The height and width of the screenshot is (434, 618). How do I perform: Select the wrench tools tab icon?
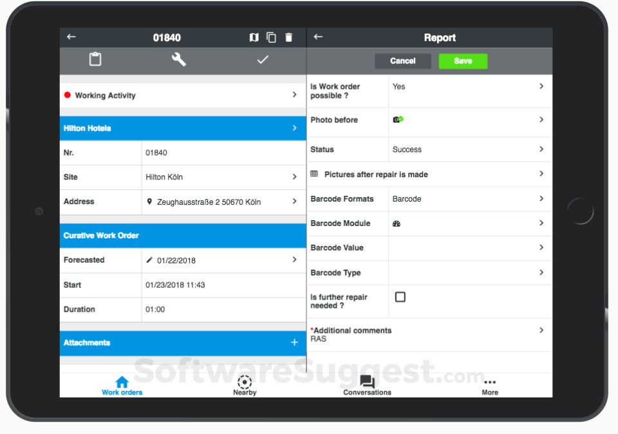(x=179, y=59)
